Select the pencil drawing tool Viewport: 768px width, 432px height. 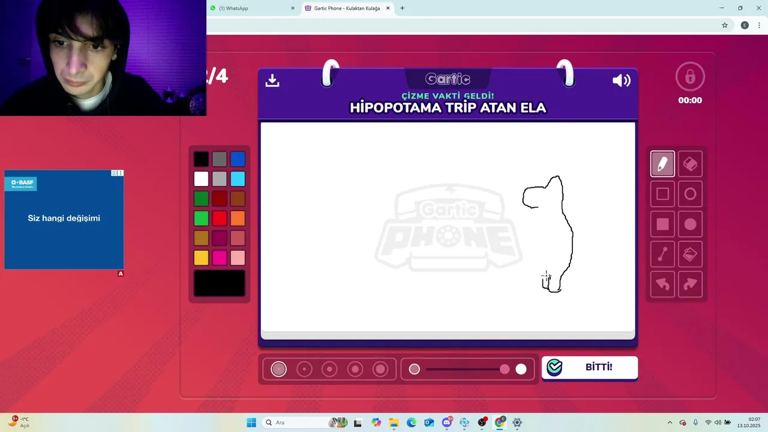[662, 164]
